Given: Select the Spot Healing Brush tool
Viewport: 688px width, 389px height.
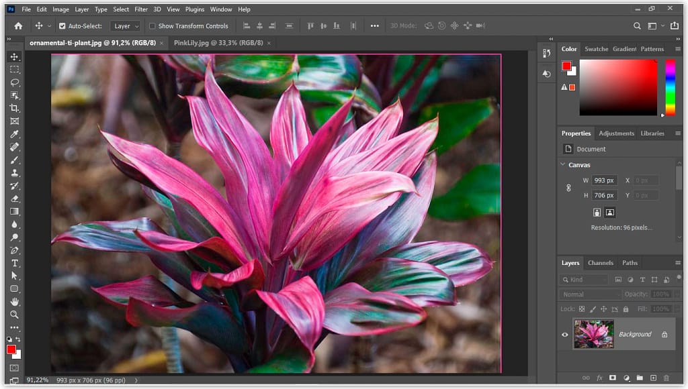Looking at the screenshot, I should click(x=15, y=147).
